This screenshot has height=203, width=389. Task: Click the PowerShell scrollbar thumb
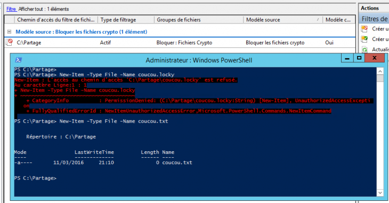coord(380,78)
